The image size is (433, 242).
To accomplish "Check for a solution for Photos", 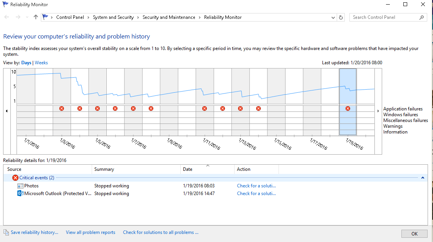I will (x=256, y=186).
